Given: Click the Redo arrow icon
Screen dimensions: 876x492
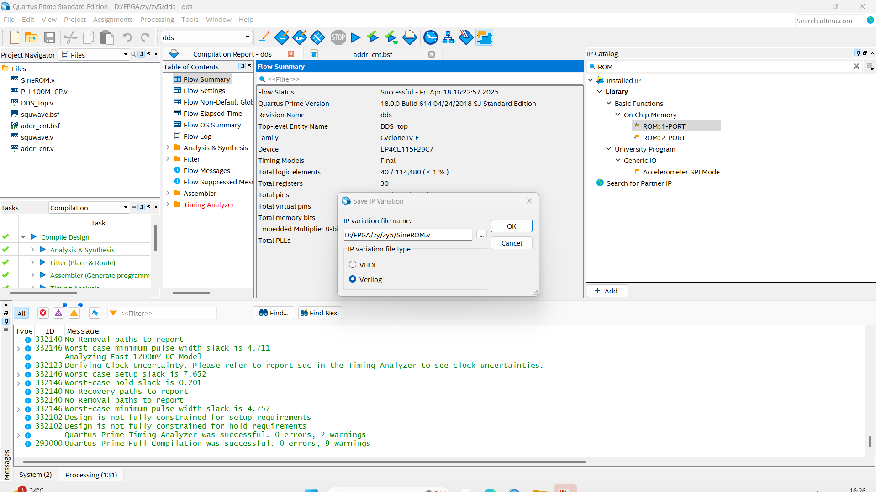Looking at the screenshot, I should point(145,37).
